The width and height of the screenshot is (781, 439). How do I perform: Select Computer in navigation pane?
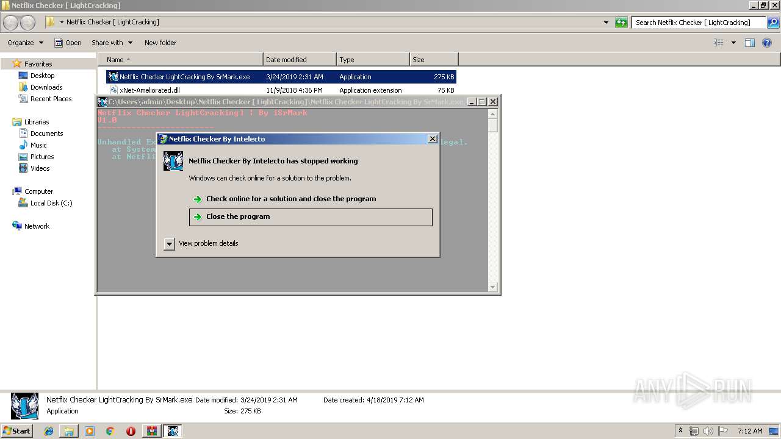coord(38,191)
